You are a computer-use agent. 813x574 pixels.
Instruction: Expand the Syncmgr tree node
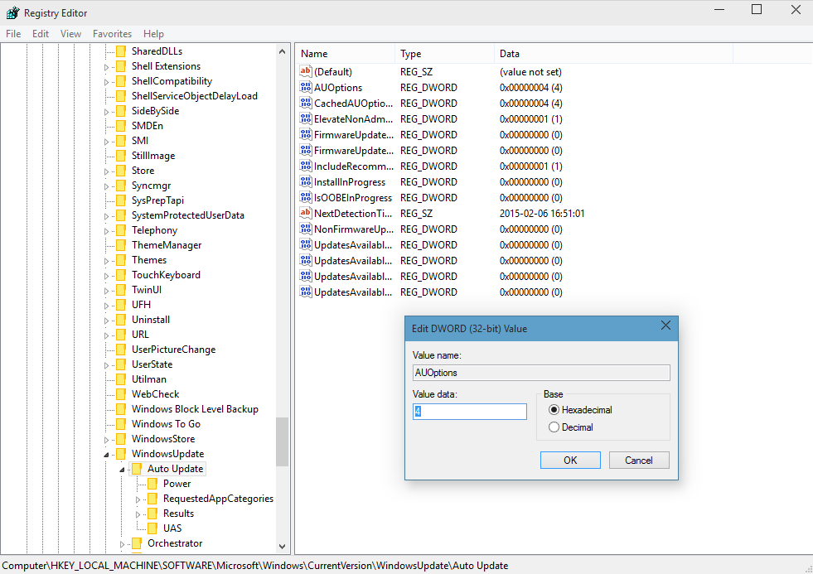click(106, 186)
